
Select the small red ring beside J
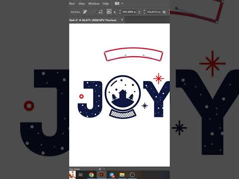click(81, 96)
